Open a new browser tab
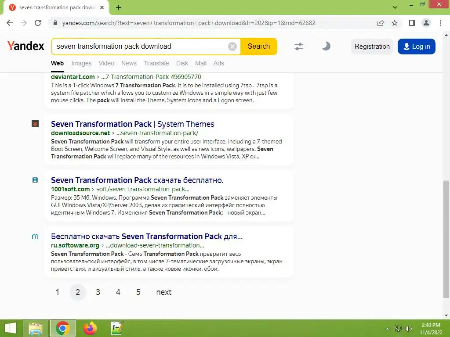 [x=119, y=8]
